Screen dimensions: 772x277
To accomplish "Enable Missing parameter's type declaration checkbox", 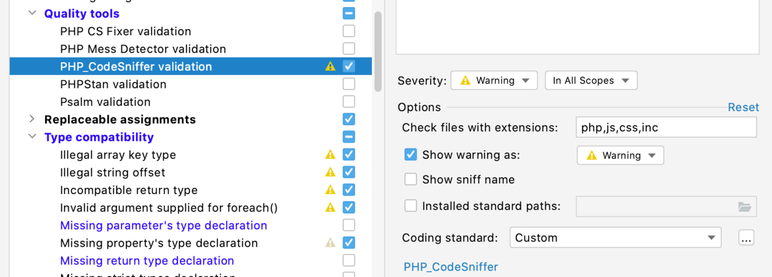I will [349, 225].
